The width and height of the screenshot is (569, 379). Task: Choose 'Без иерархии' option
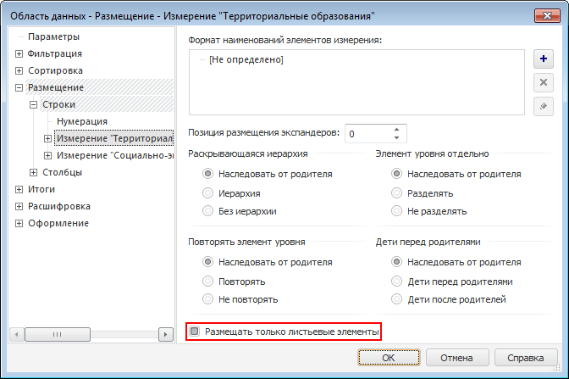point(207,211)
